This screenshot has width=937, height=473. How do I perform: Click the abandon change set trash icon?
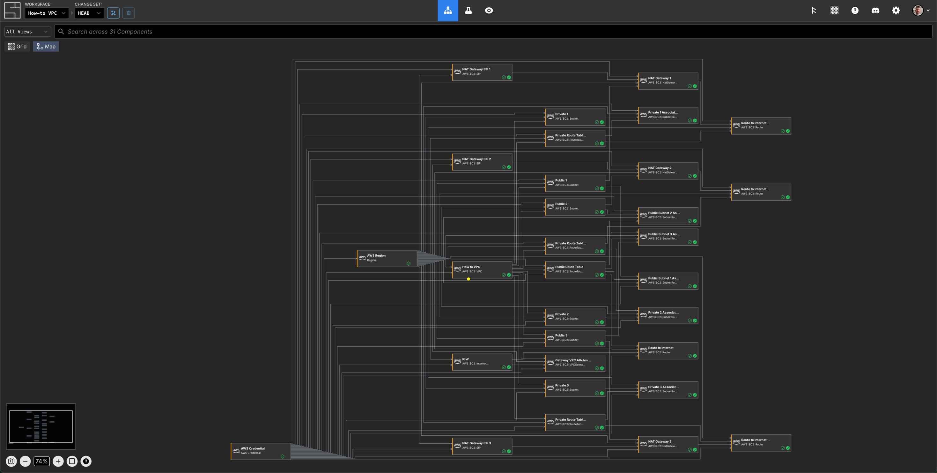click(x=129, y=13)
